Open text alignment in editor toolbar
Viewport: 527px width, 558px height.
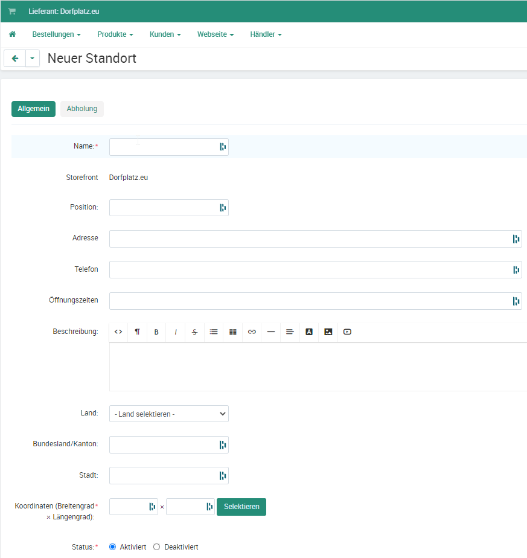click(290, 332)
